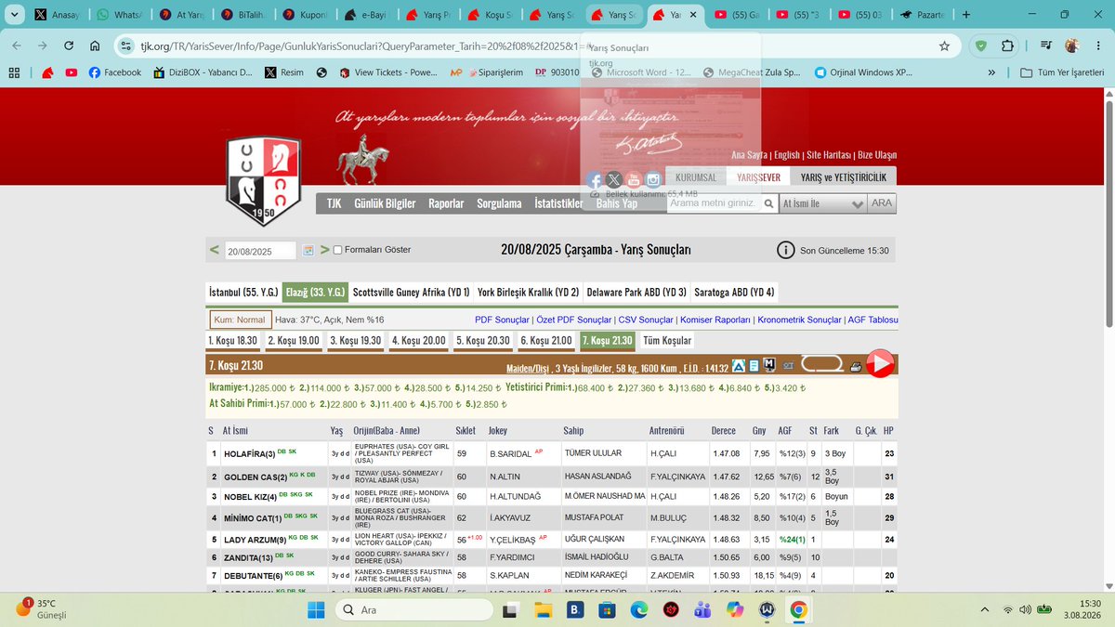Open the race track layout icon
The image size is (1115, 627).
tap(821, 364)
